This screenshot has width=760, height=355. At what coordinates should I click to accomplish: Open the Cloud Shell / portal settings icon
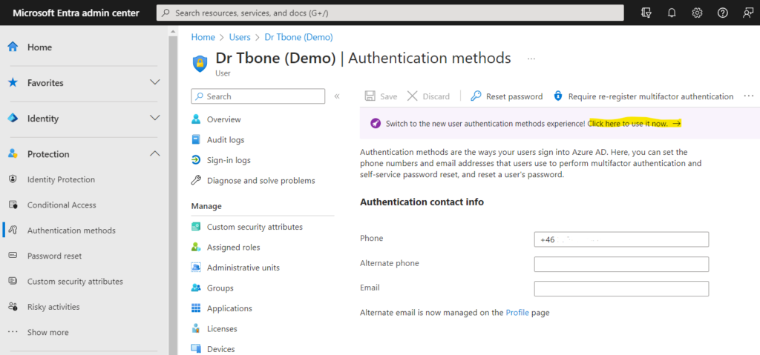pos(646,13)
